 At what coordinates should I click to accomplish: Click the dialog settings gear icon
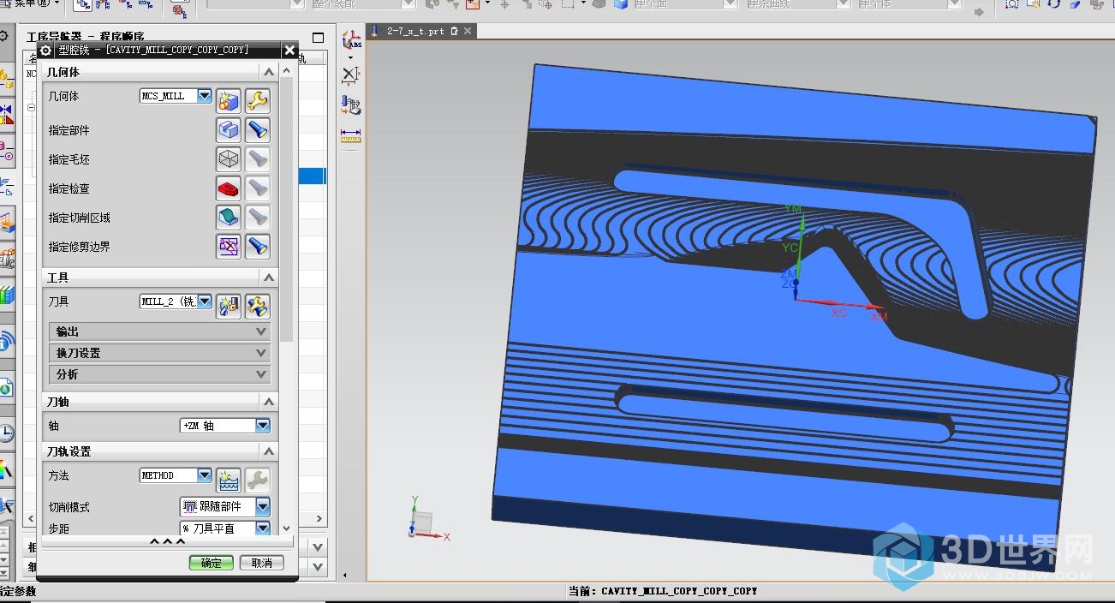click(46, 51)
